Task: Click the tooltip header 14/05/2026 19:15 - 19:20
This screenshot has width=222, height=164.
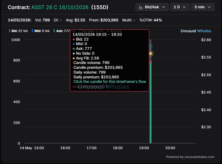Action: pyautogui.click(x=97, y=35)
